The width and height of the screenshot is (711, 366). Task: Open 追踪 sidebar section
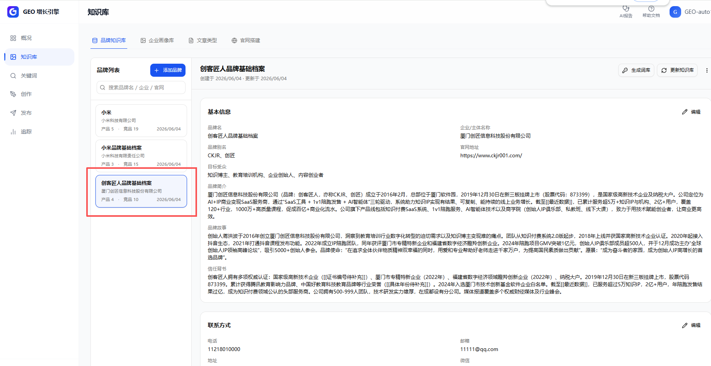coord(39,132)
